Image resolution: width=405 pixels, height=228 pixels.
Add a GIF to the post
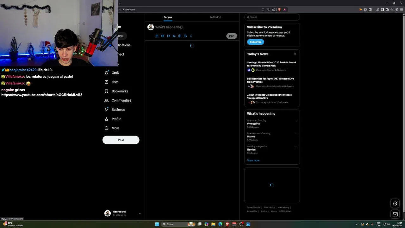tap(163, 36)
